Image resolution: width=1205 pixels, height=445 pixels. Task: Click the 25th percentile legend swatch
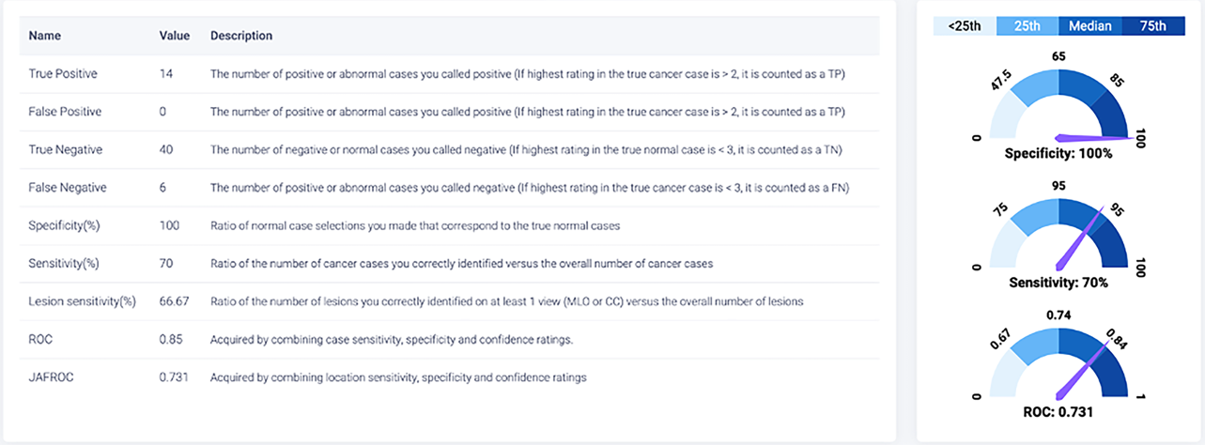(x=1027, y=26)
